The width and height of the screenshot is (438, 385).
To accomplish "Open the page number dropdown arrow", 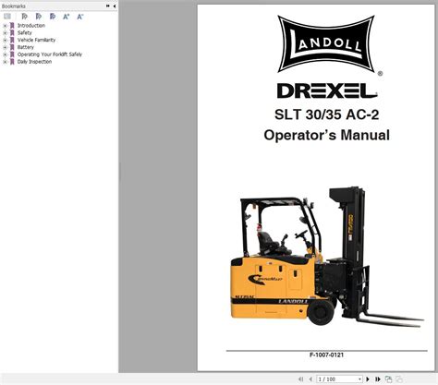I will click(359, 379).
